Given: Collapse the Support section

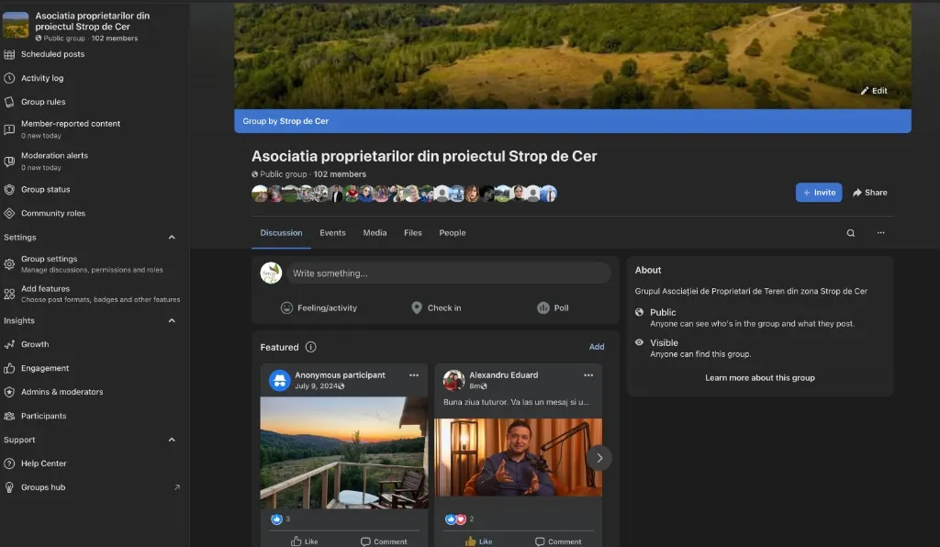Looking at the screenshot, I should tap(172, 440).
